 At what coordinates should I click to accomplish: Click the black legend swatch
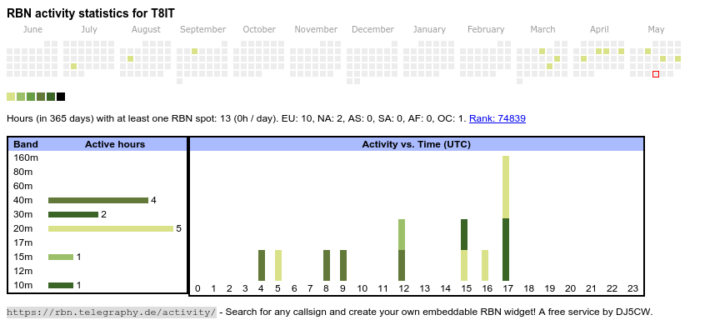61,97
